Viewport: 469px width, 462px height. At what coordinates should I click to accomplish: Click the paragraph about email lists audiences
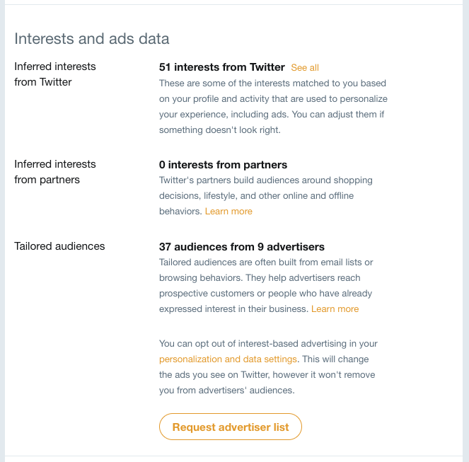click(x=266, y=285)
